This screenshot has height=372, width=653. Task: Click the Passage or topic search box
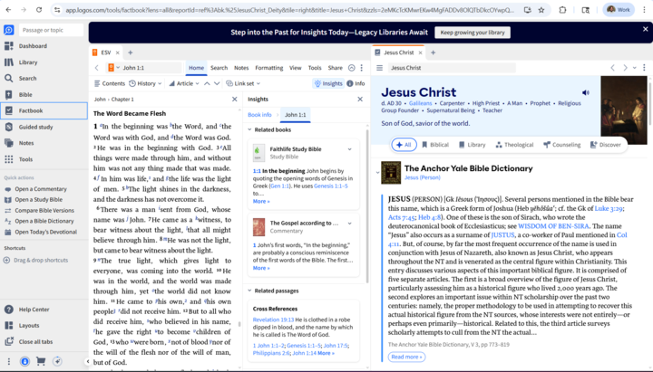51,30
